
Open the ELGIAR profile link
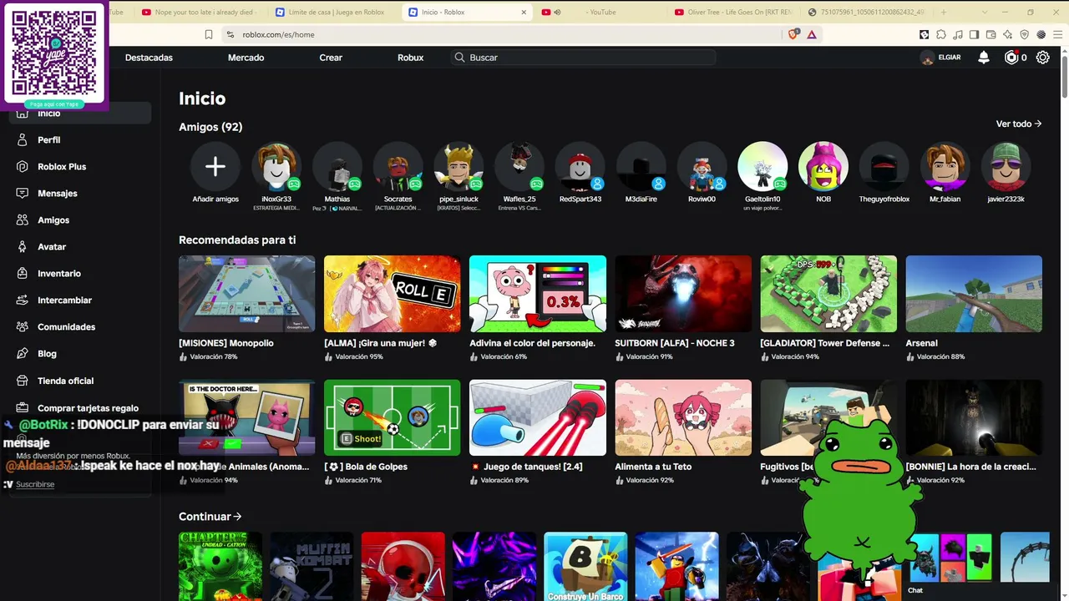point(940,58)
